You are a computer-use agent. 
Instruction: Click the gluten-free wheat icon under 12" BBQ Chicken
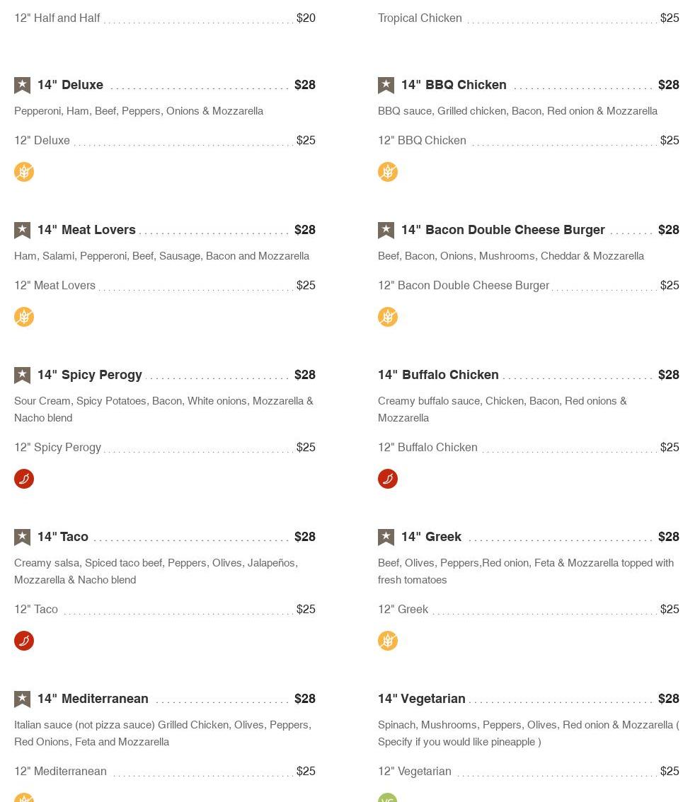pyautogui.click(x=388, y=172)
